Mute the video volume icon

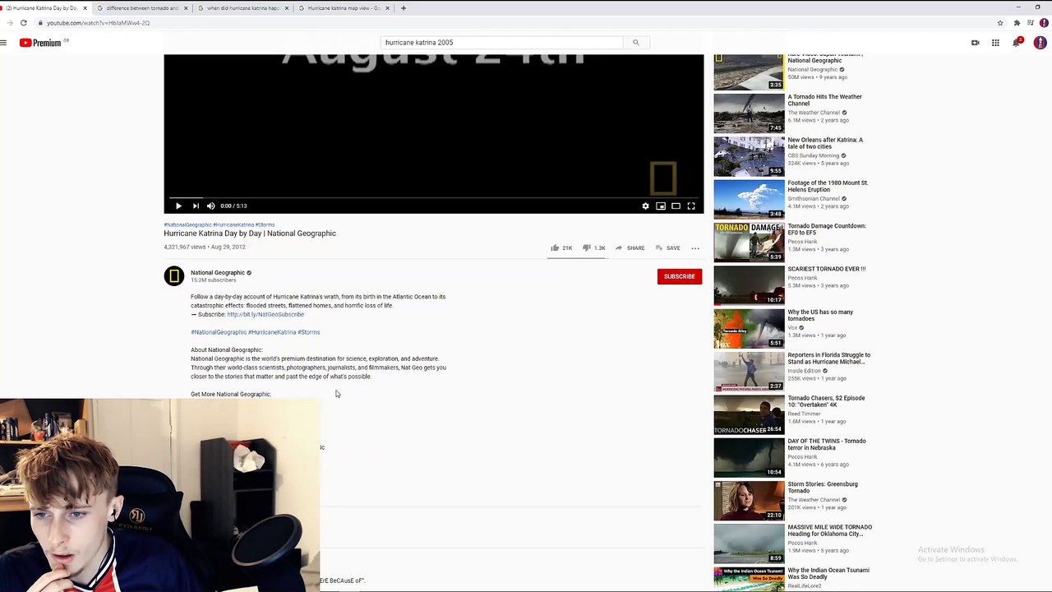point(210,206)
